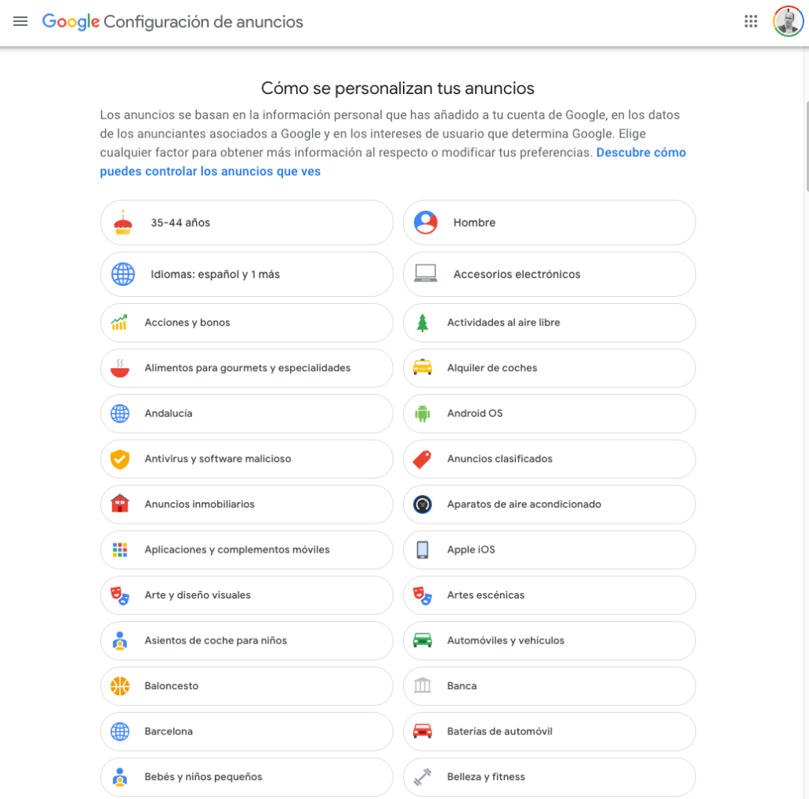The image size is (809, 799).
Task: Click the basketball icon for Baloncesto
Action: [120, 685]
